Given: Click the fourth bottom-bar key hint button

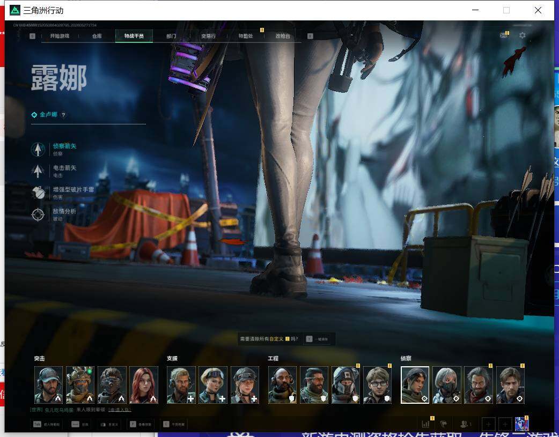Looking at the screenshot, I should [141, 424].
